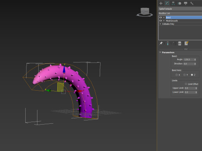Open the Hierarchy command panel tab

[x=173, y=3]
